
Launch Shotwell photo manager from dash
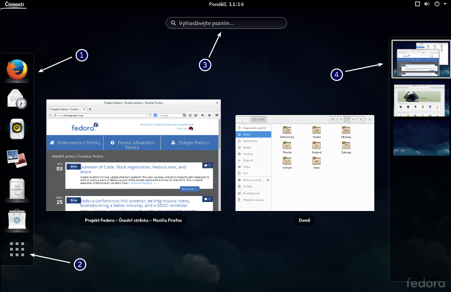pos(17,158)
